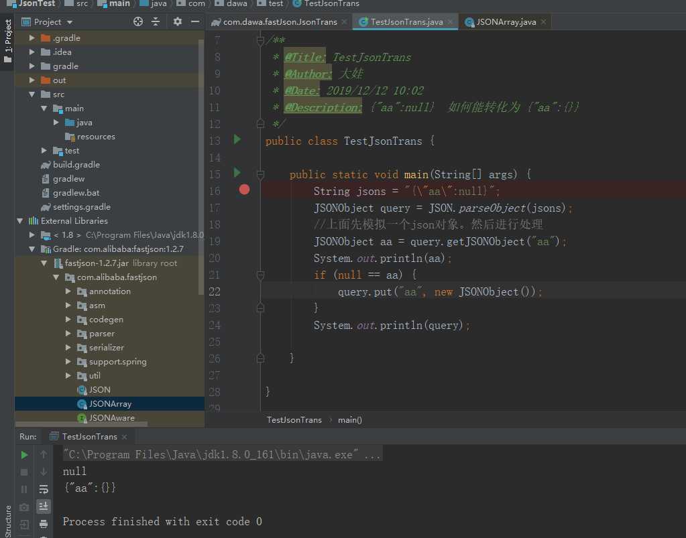Open the Project side tool tab
686x538 pixels.
pos(7,41)
